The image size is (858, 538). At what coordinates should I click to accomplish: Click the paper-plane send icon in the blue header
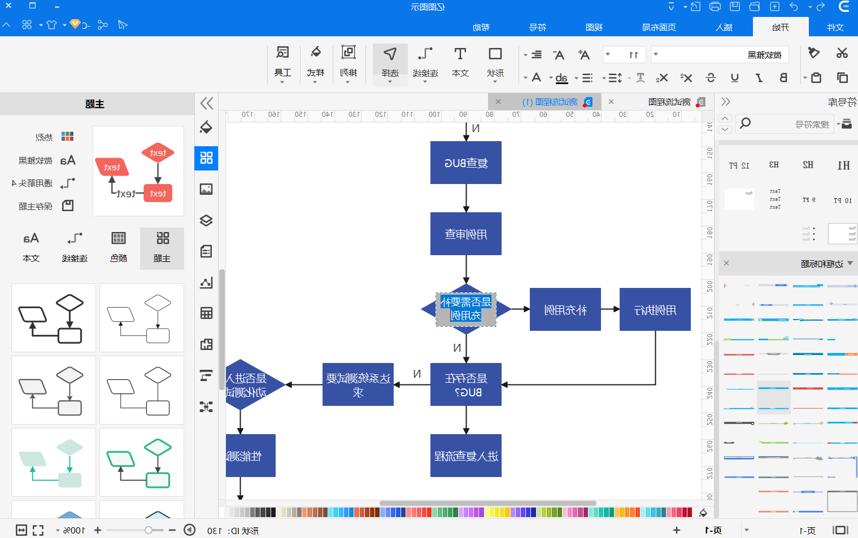123,25
